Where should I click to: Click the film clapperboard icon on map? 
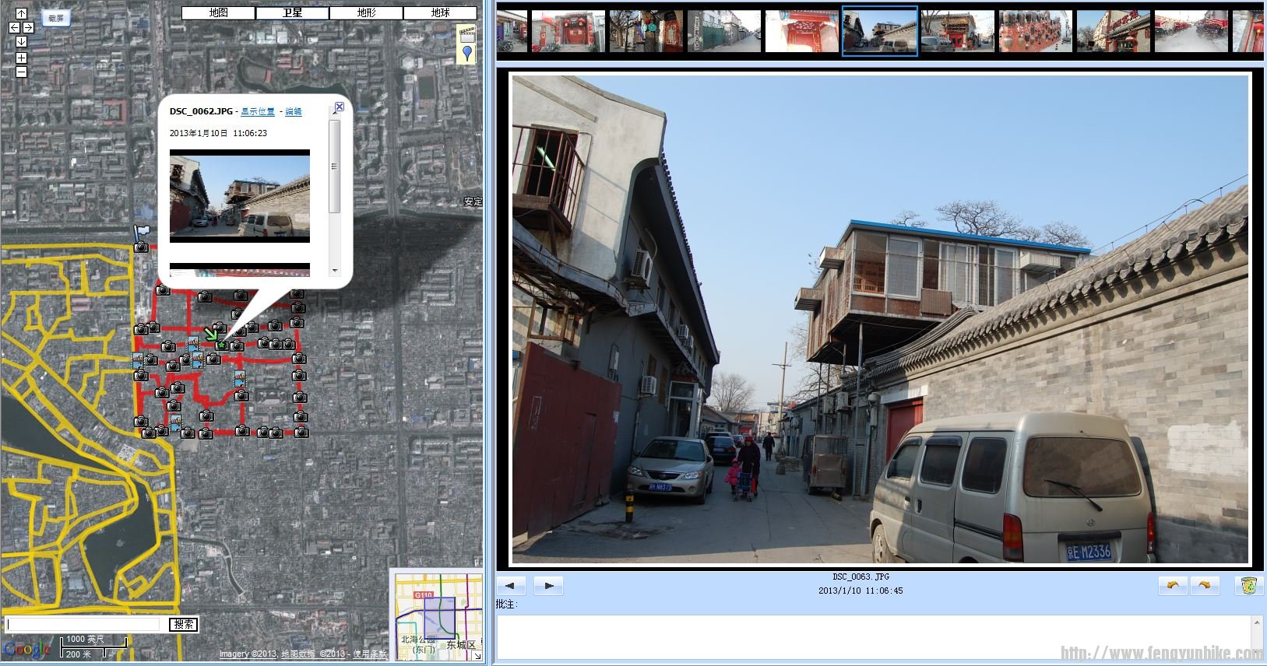coord(466,33)
